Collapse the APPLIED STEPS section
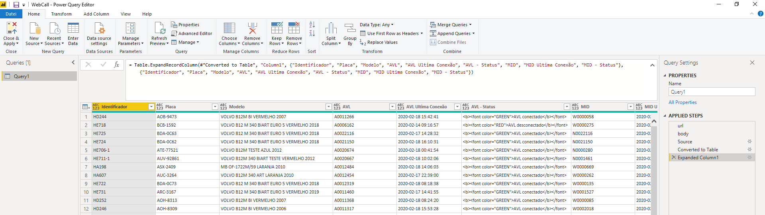 click(x=665, y=115)
